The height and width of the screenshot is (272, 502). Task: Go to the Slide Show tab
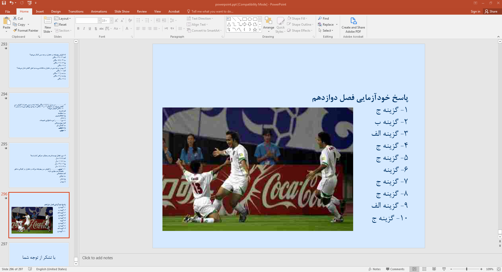coord(122,12)
